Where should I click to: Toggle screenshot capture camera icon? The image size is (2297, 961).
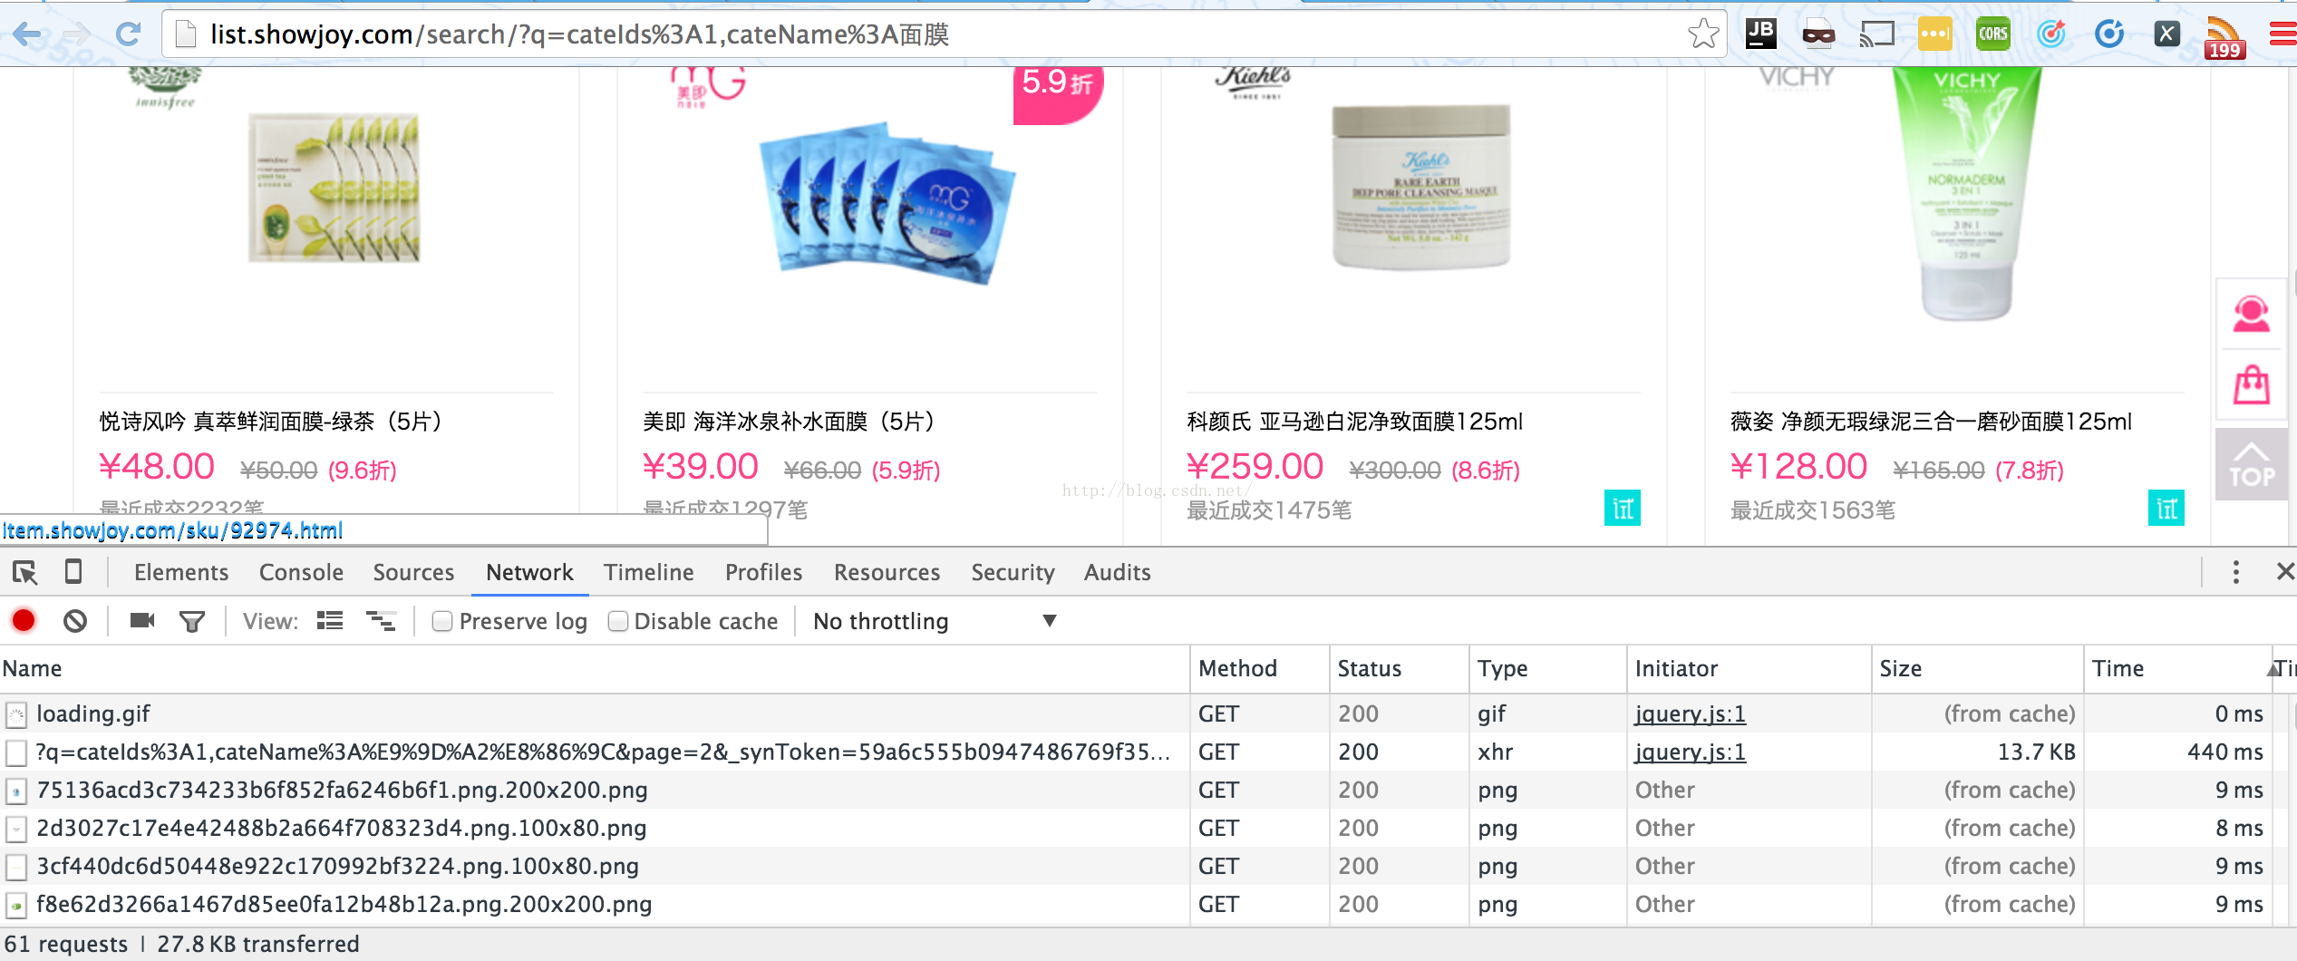142,621
